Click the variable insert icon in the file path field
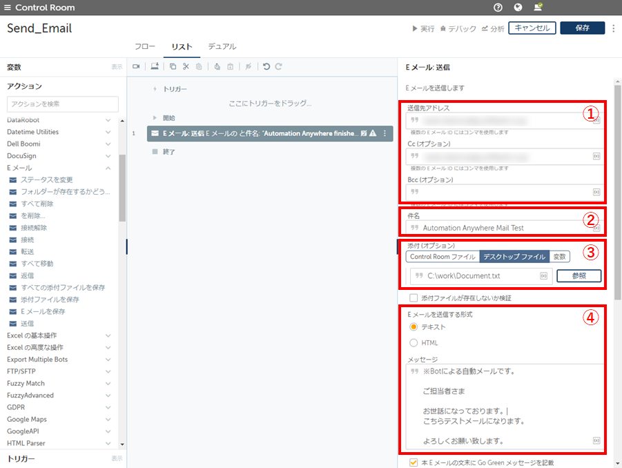 (543, 276)
